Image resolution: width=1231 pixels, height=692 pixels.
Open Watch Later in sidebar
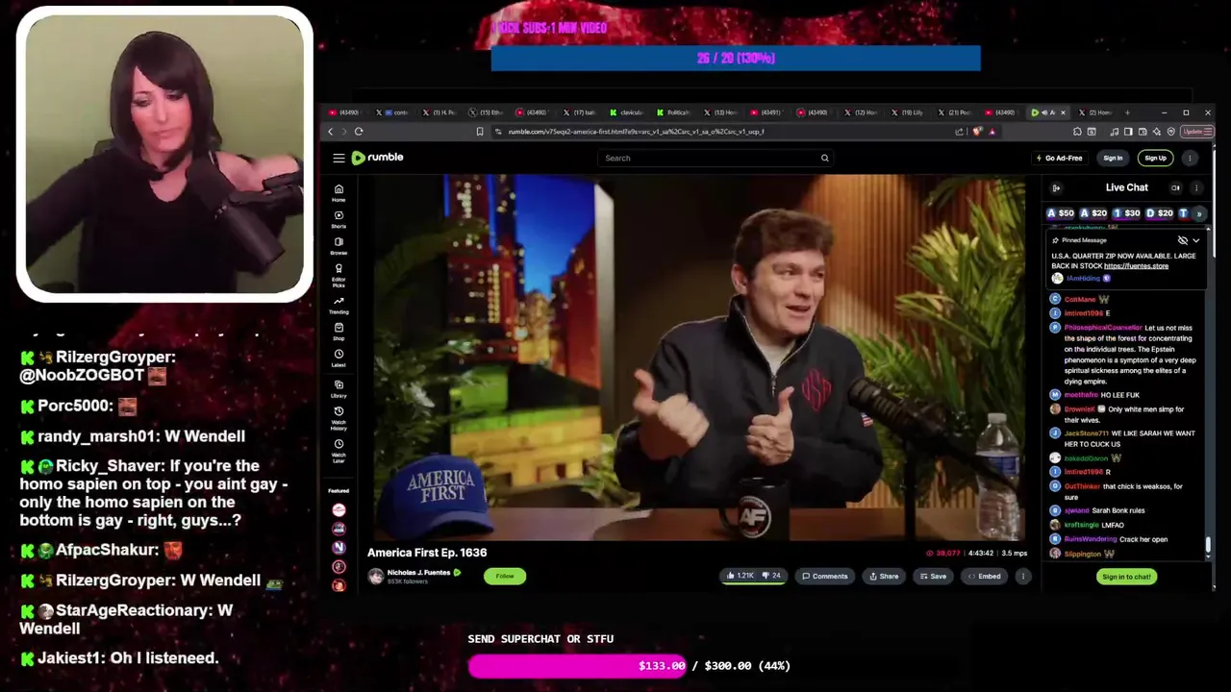pyautogui.click(x=339, y=451)
